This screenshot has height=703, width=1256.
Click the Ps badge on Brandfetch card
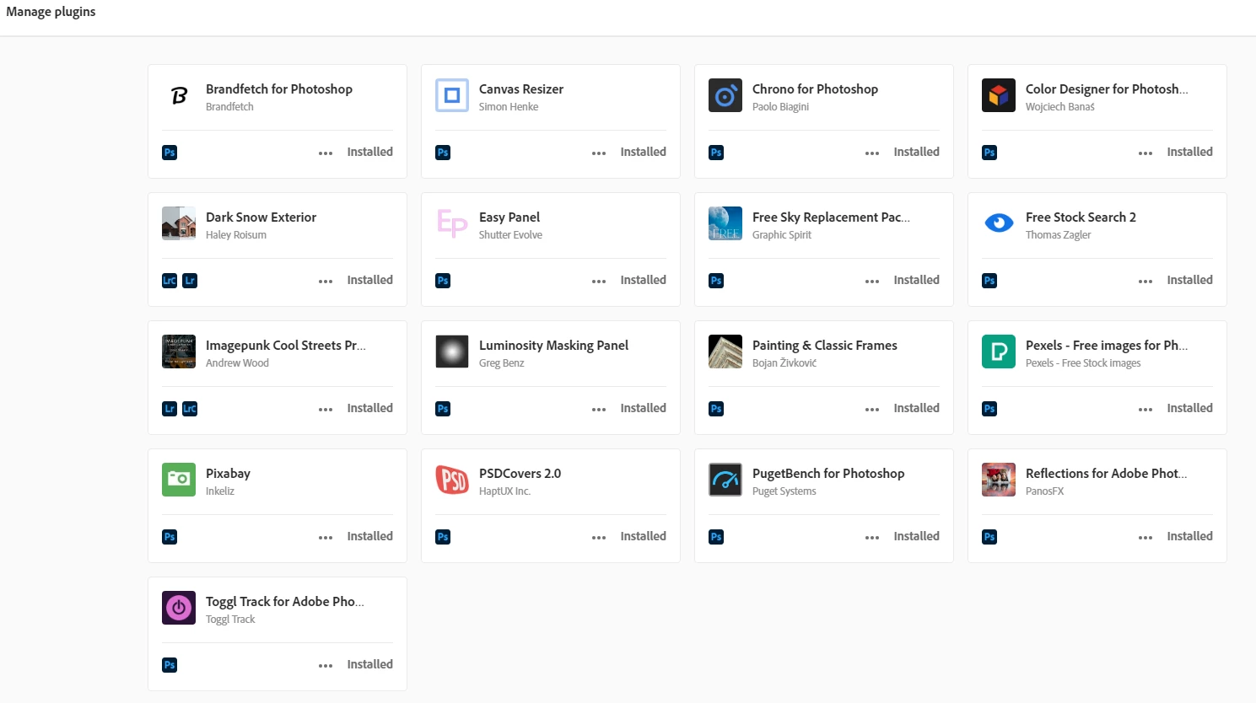coord(170,153)
